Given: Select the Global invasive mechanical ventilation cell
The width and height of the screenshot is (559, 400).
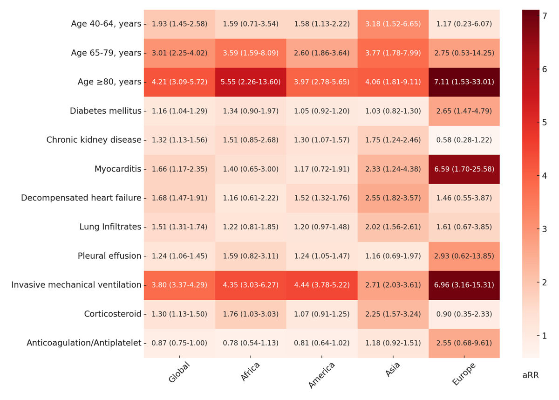Looking at the screenshot, I should pyautogui.click(x=179, y=285).
